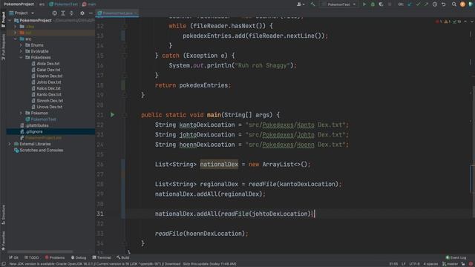This screenshot has height=267, width=475.
Task: Select Kalos Dex.txt file
Action: tap(46, 88)
